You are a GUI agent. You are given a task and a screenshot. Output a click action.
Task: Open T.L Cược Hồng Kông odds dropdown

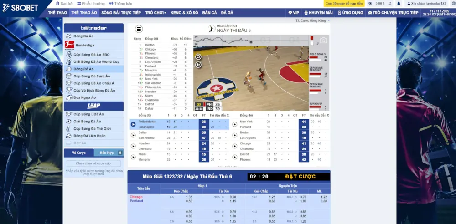click(x=312, y=20)
